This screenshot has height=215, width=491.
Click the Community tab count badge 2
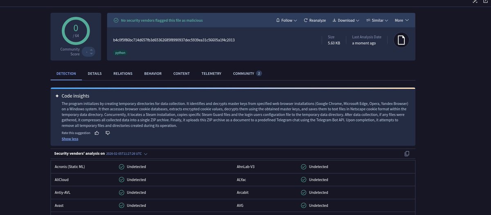pos(259,74)
